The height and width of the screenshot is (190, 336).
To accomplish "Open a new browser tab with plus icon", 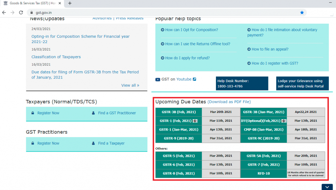I will pos(70,3).
